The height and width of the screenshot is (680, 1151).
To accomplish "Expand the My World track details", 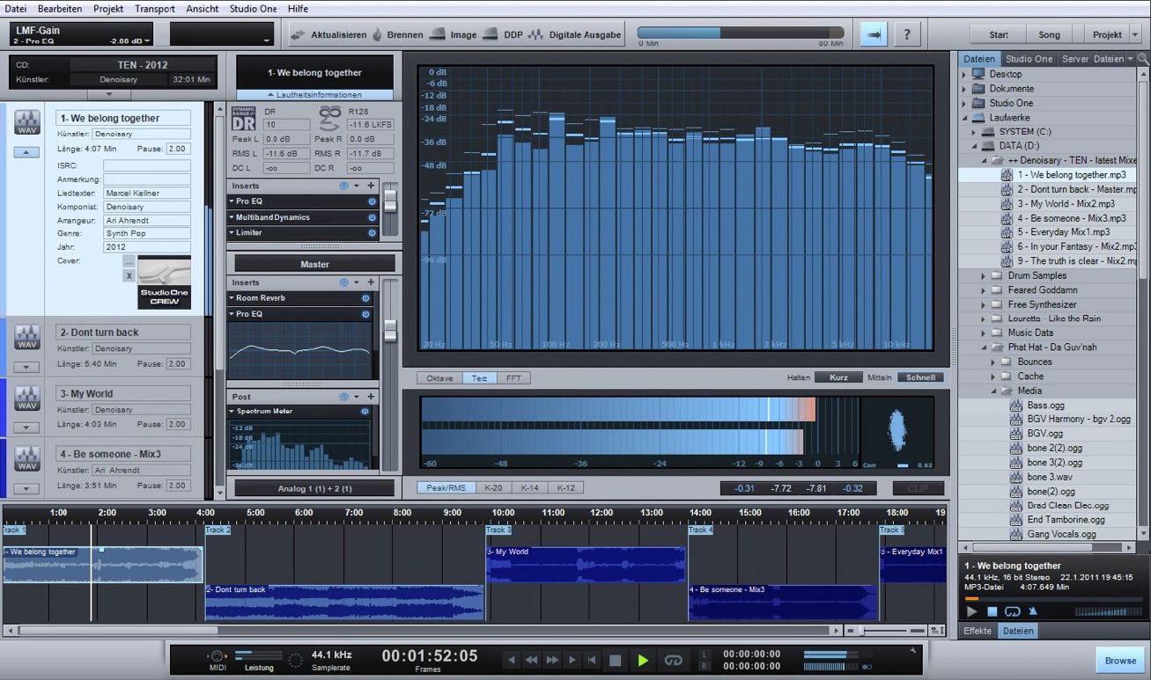I will pyautogui.click(x=26, y=428).
